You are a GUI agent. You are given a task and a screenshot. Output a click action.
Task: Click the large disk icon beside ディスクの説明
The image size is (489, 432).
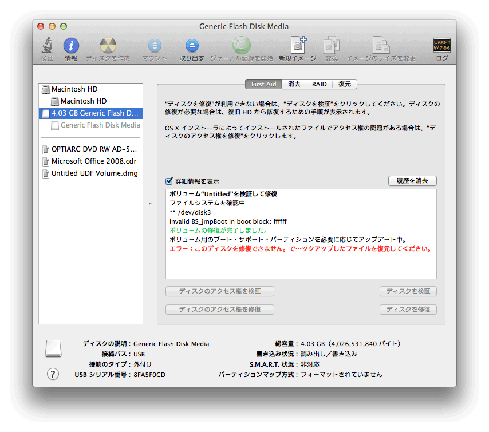click(x=53, y=348)
